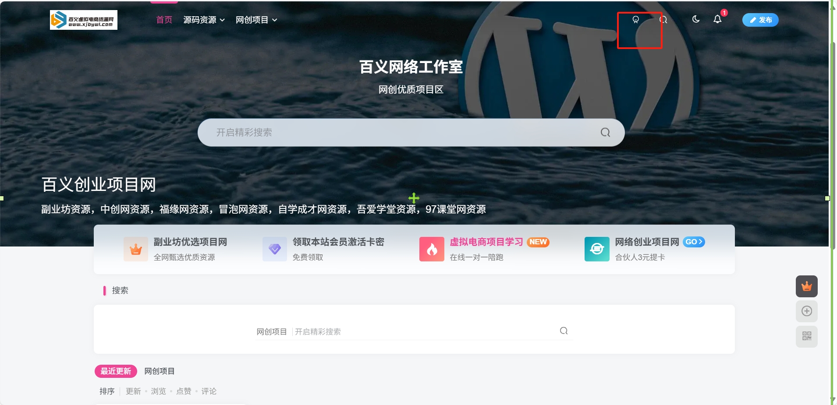Open the 源码资源 menu
Screen dimensions: 837x405
tap(200, 20)
